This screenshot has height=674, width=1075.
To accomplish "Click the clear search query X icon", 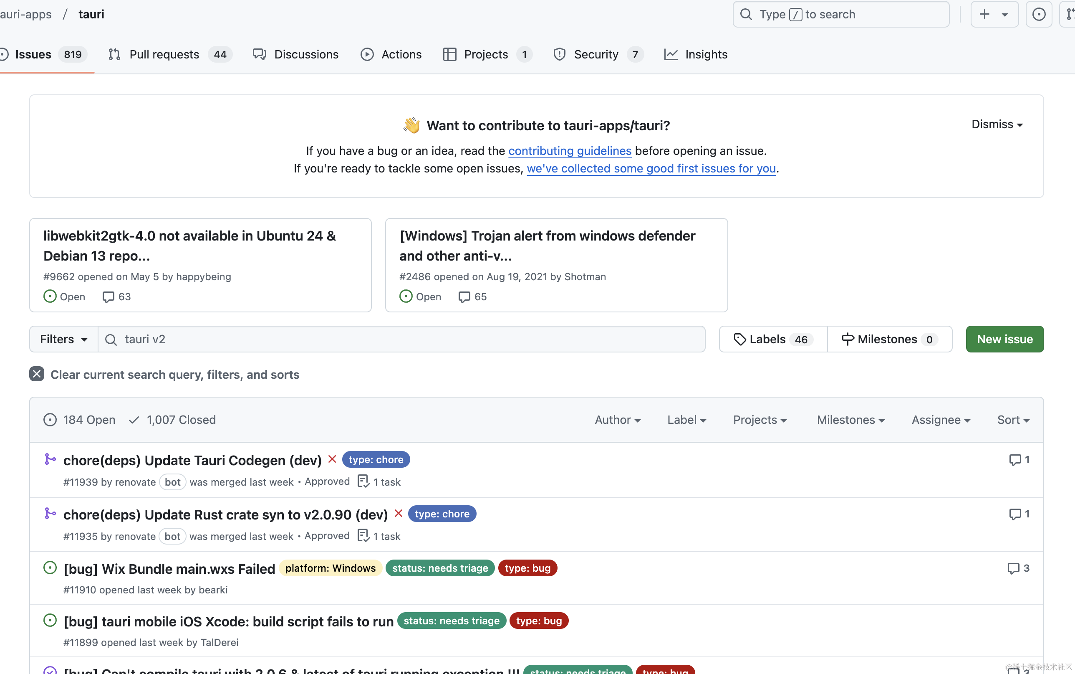I will click(x=37, y=374).
